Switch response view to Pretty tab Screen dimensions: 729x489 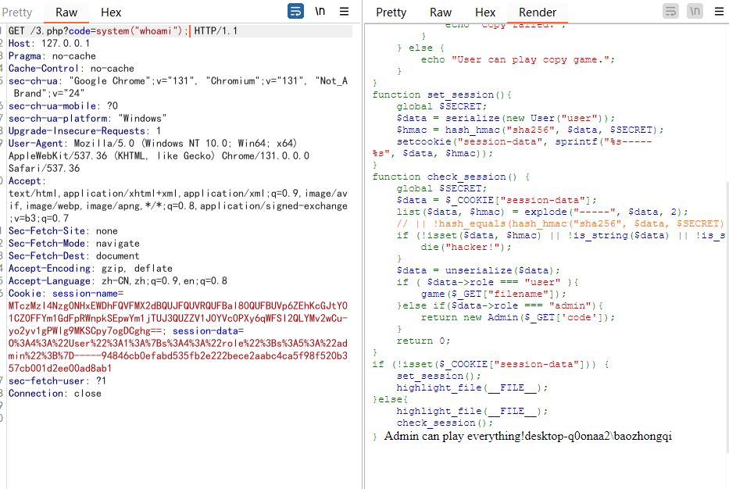pos(391,12)
